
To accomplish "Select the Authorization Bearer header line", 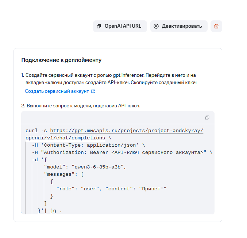I will coord(122,152).
